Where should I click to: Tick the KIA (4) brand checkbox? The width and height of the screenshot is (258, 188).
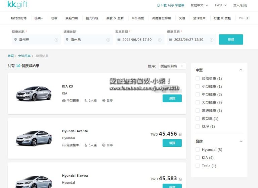[x=198, y=158]
